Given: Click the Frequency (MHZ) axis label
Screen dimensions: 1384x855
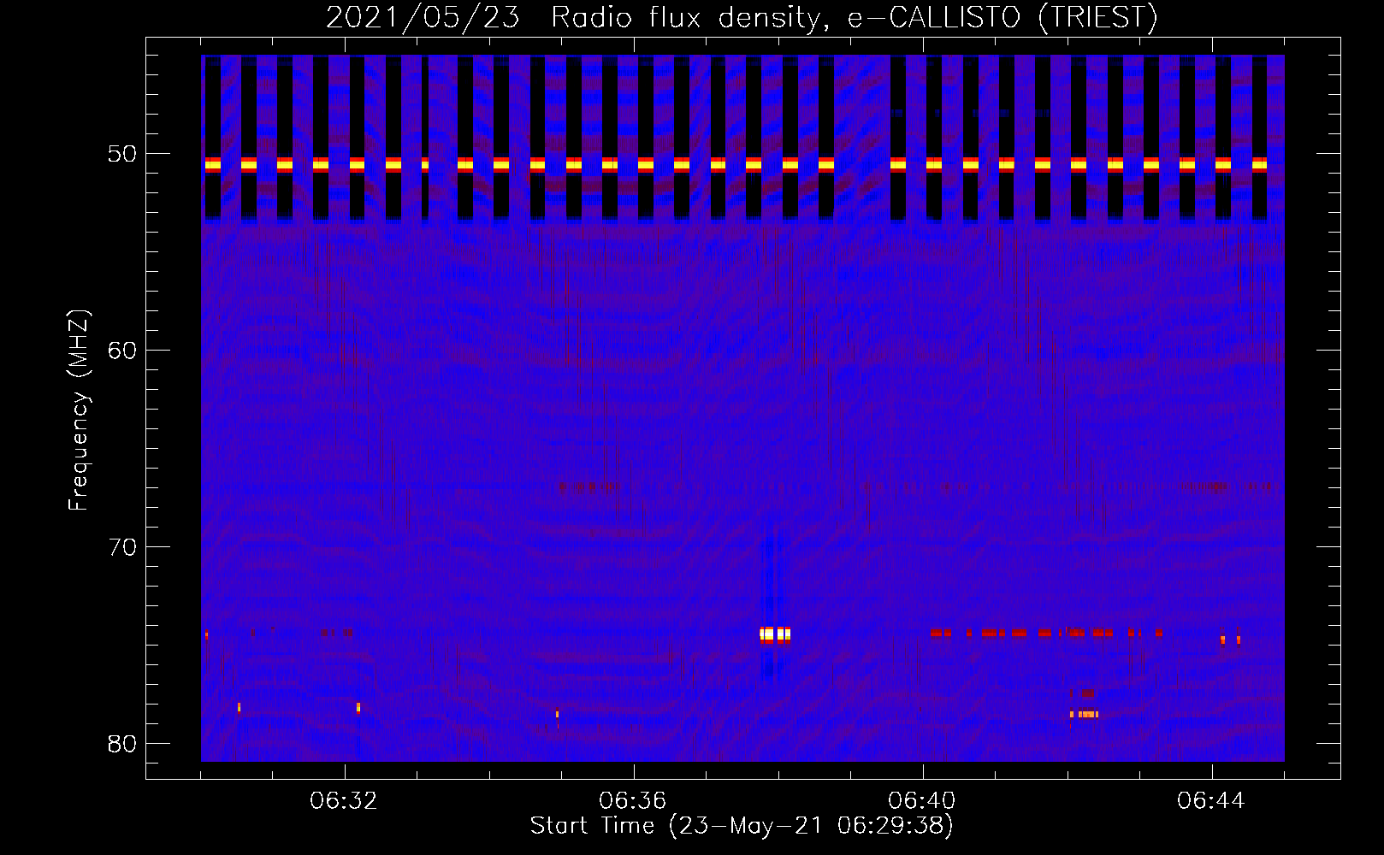Looking at the screenshot, I should click(x=79, y=410).
